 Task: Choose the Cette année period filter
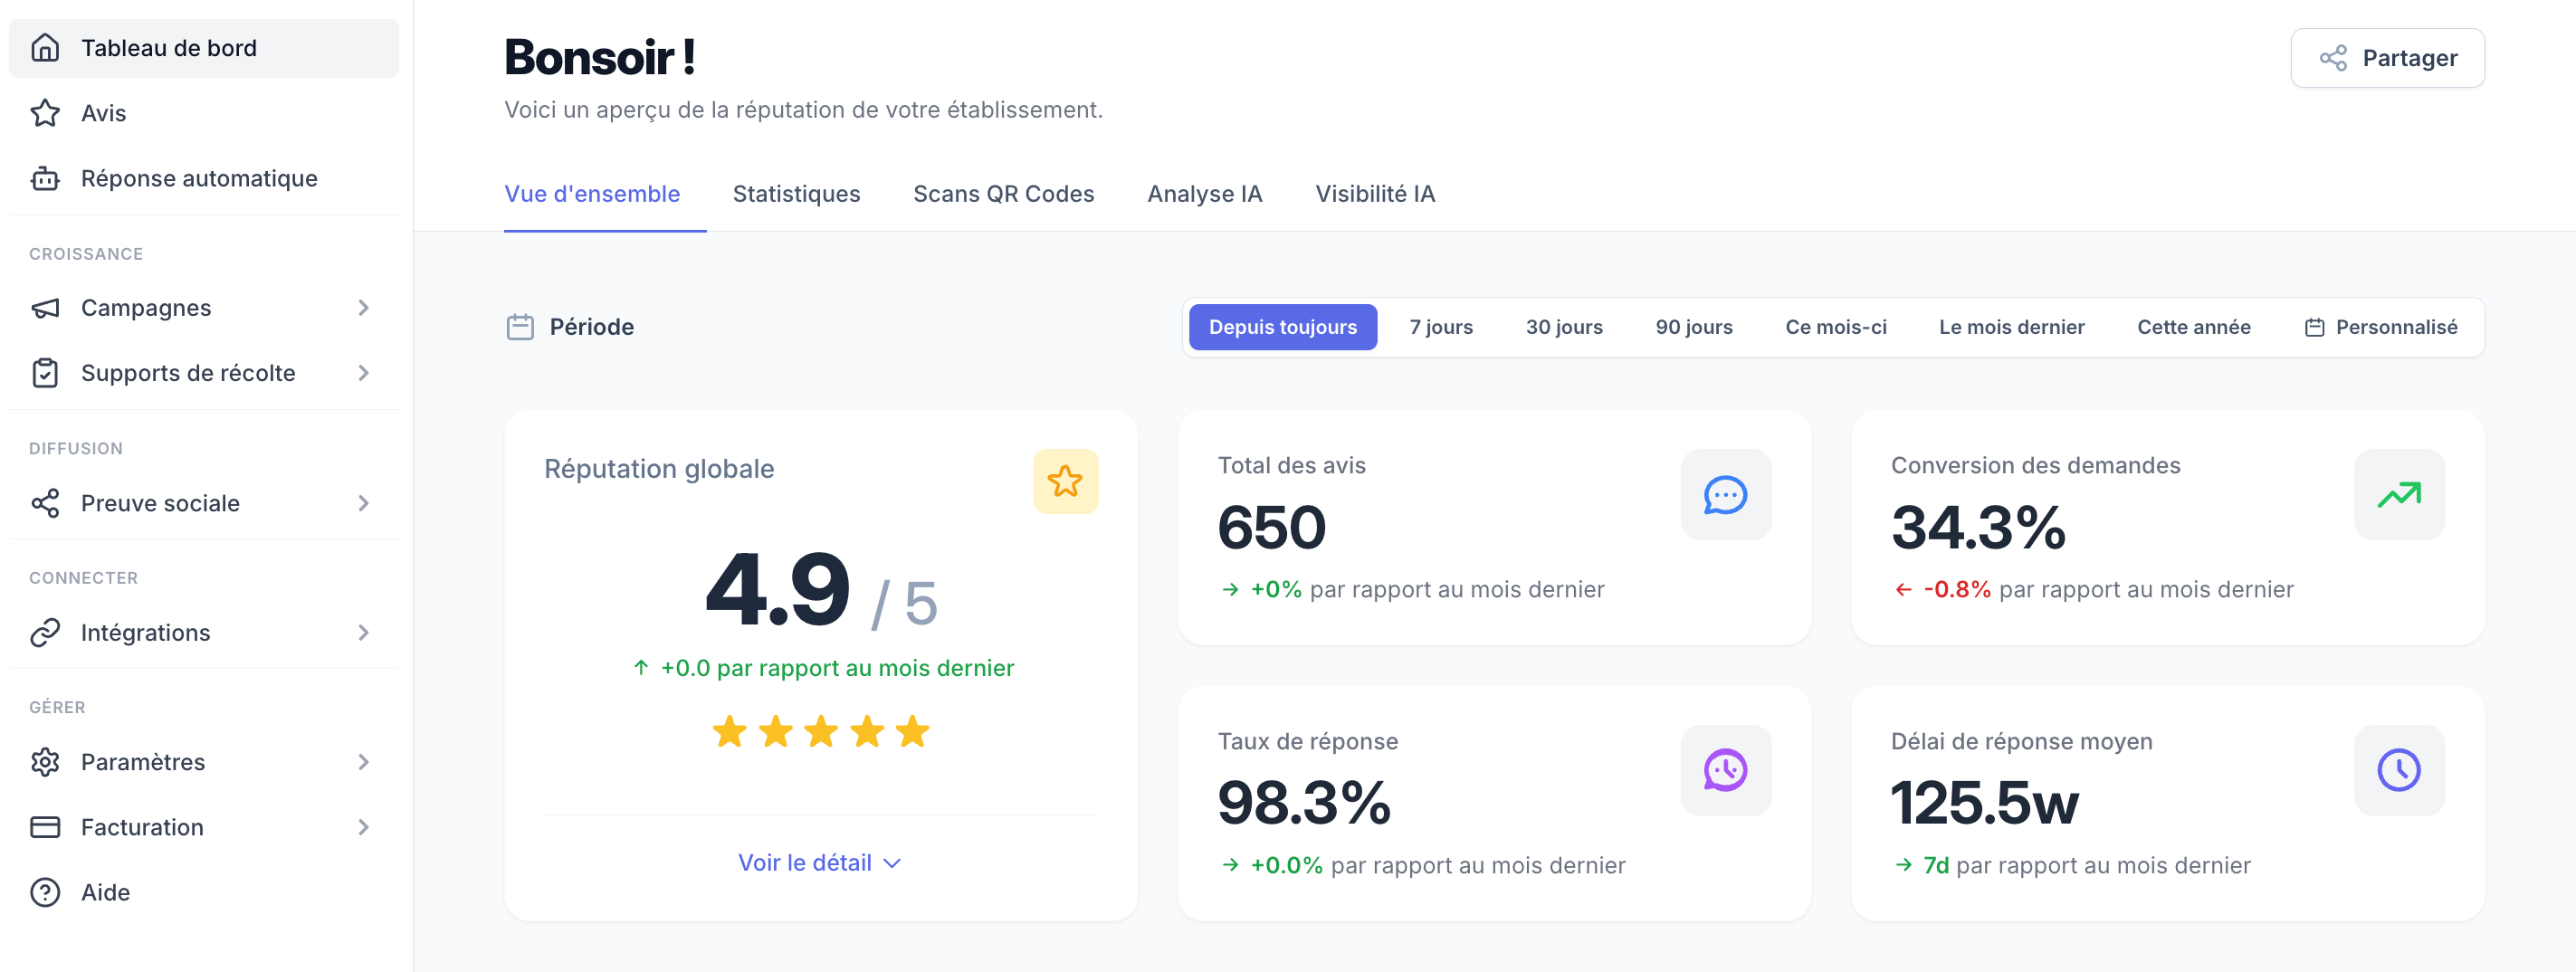tap(2193, 327)
